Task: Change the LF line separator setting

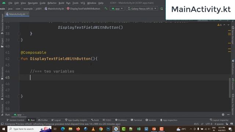Action: (x=202, y=124)
